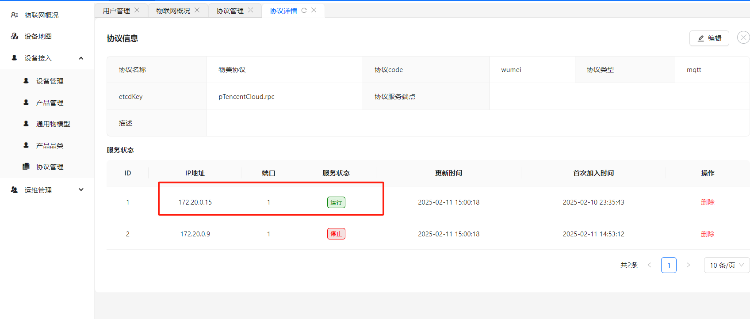Expand the 运维管理 menu group

pyautogui.click(x=81, y=190)
